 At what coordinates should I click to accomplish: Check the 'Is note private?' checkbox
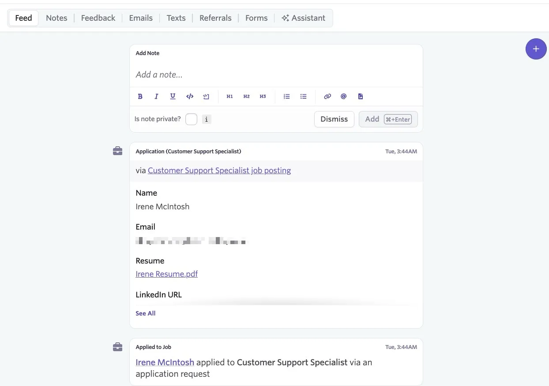click(x=191, y=119)
